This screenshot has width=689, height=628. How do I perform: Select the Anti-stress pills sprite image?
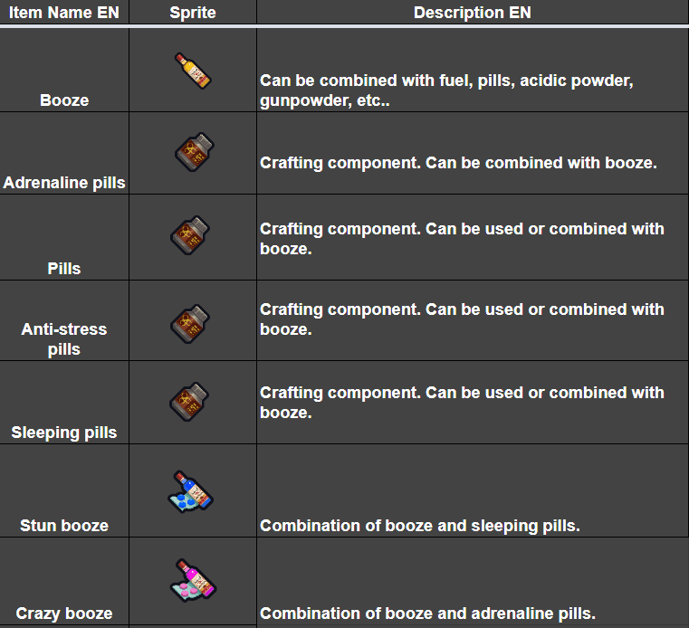pyautogui.click(x=192, y=319)
